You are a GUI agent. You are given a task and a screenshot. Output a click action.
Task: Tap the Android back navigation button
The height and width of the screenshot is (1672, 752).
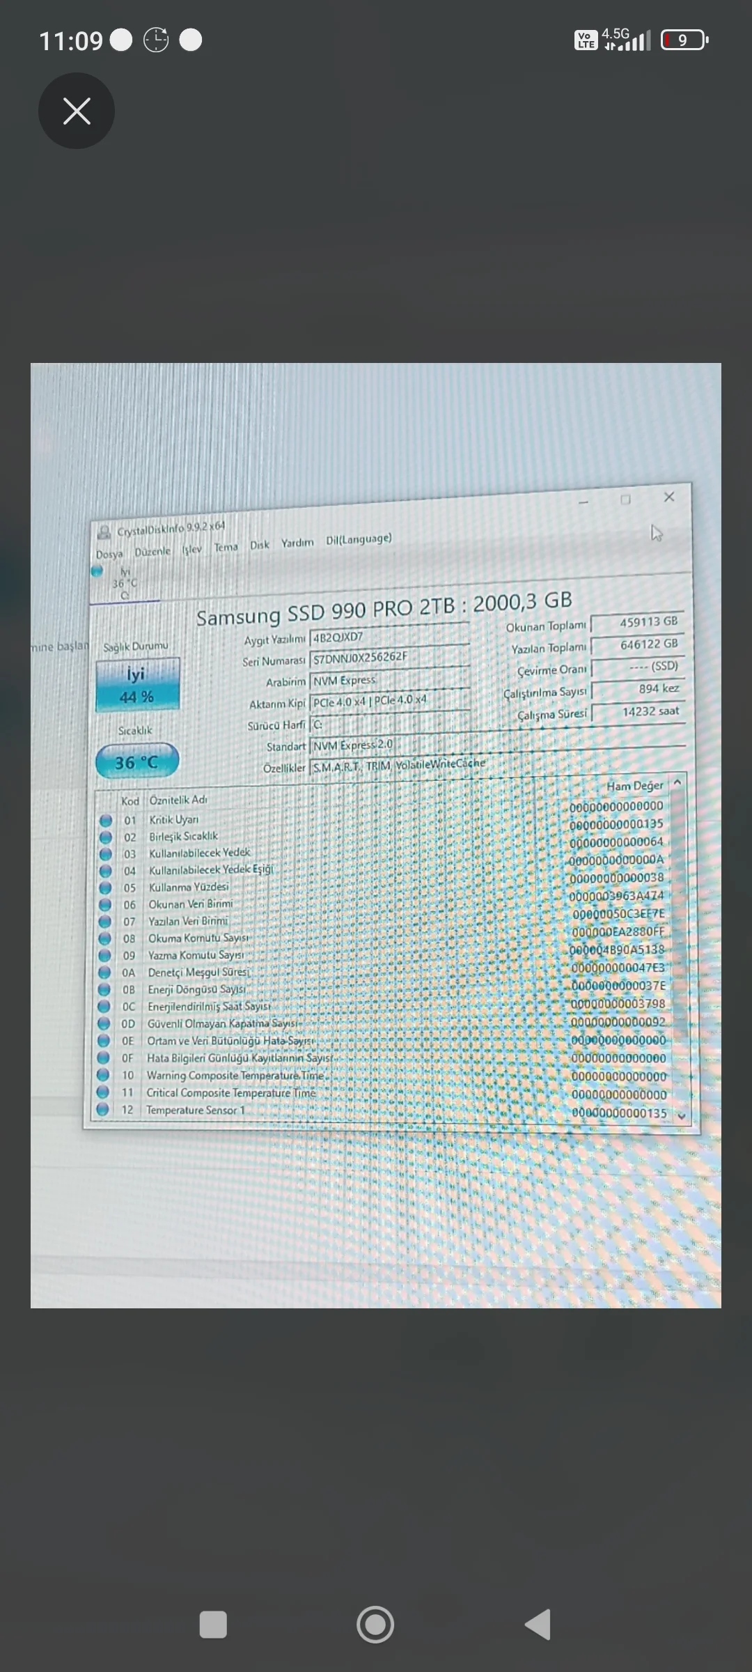coord(538,1625)
